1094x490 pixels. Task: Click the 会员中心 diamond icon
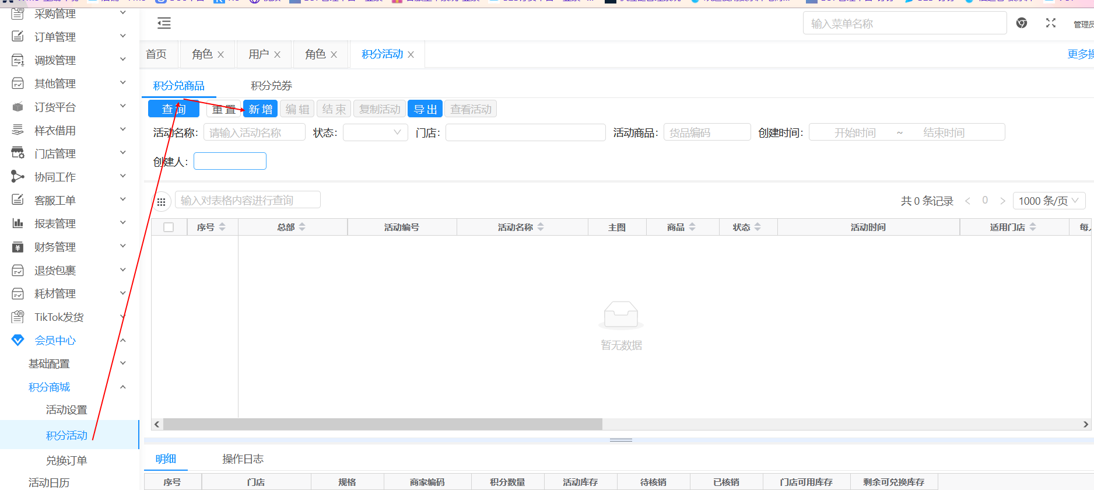click(18, 340)
